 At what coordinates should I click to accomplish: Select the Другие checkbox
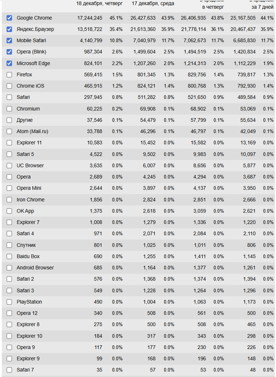tap(9, 120)
